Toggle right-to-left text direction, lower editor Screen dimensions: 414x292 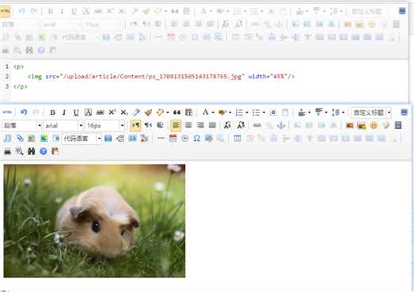(148, 125)
